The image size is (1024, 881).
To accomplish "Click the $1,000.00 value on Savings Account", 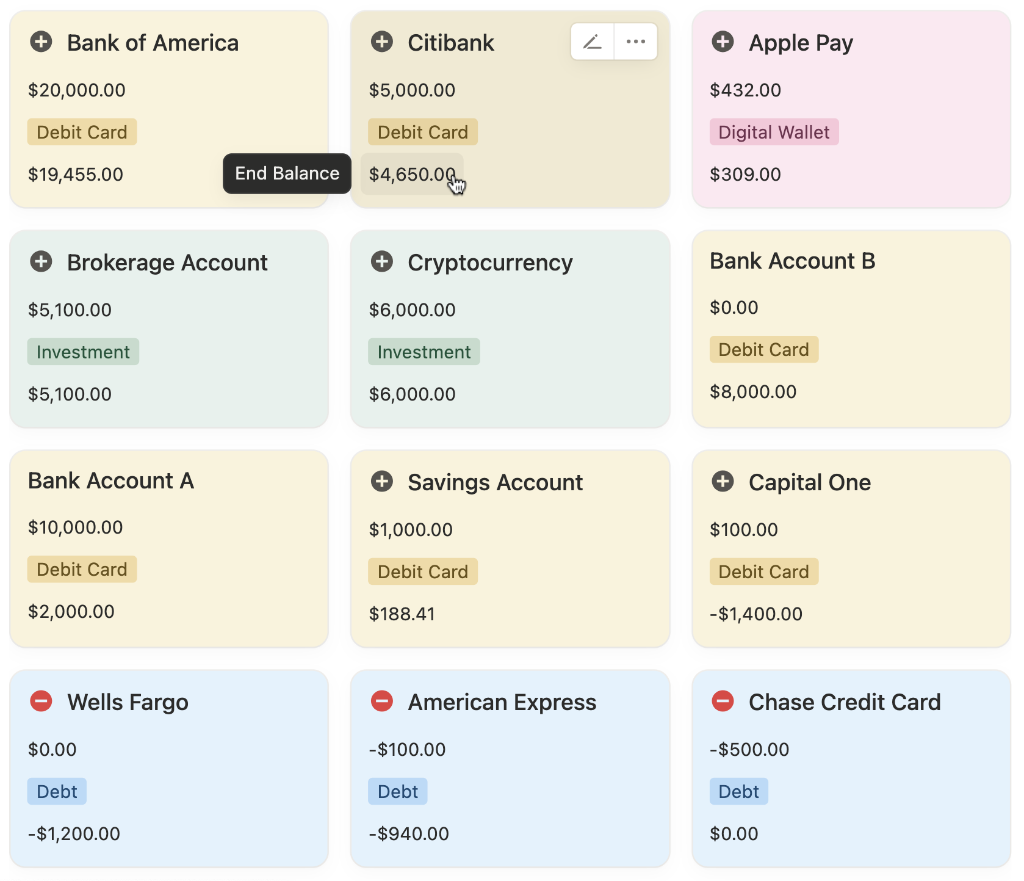I will [411, 530].
